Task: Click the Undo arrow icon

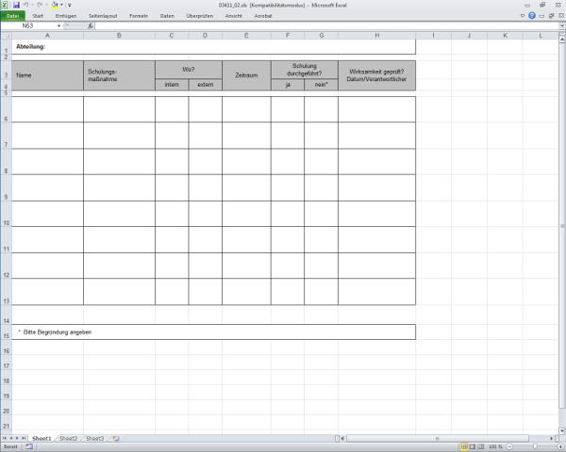Action: (28, 5)
